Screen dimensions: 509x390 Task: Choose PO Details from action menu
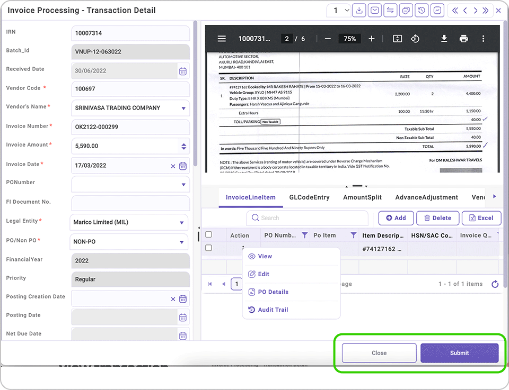point(291,292)
